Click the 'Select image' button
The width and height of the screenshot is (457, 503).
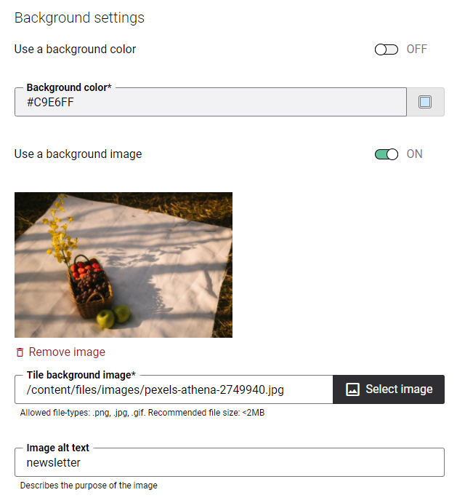point(389,389)
